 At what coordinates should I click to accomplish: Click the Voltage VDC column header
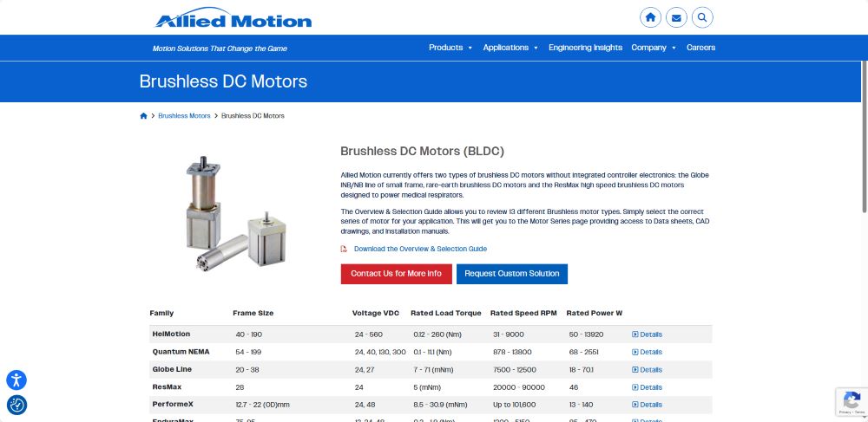(376, 313)
